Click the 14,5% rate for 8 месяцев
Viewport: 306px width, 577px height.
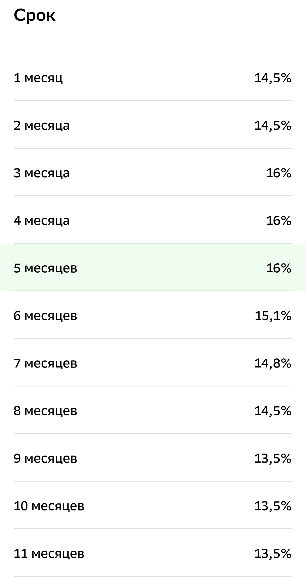point(273,411)
